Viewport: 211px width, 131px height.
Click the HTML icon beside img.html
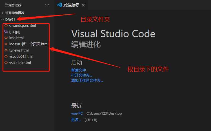point(6,38)
